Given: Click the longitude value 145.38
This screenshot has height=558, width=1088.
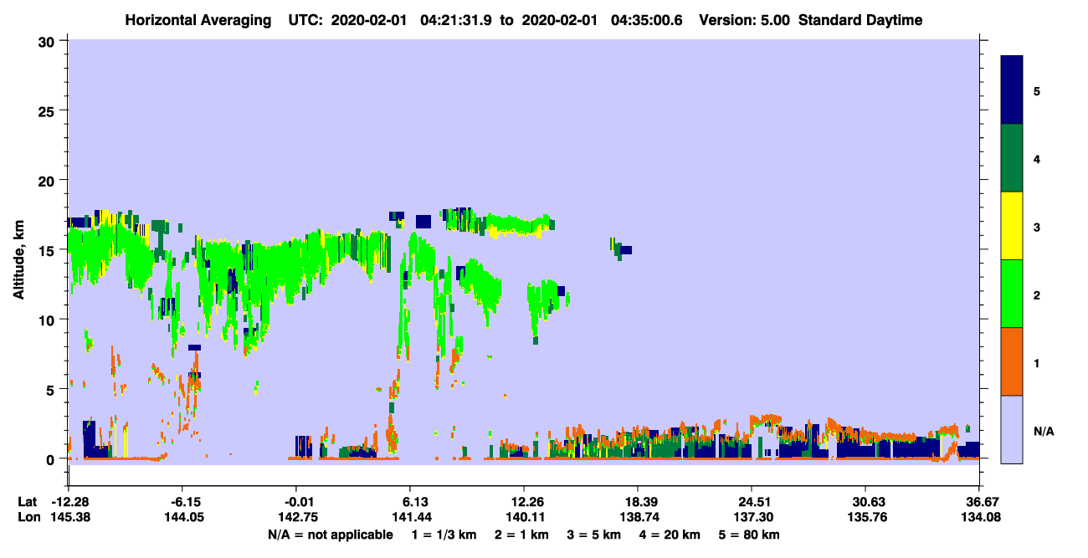Looking at the screenshot, I should [x=70, y=517].
